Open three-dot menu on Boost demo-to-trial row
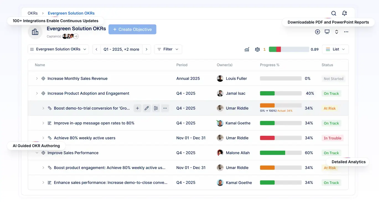The width and height of the screenshot is (379, 202). (x=165, y=108)
